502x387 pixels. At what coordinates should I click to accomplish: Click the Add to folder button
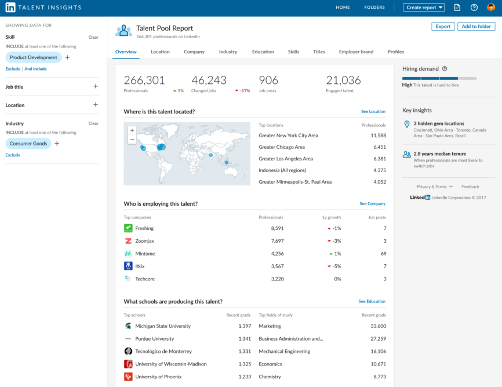(x=476, y=26)
